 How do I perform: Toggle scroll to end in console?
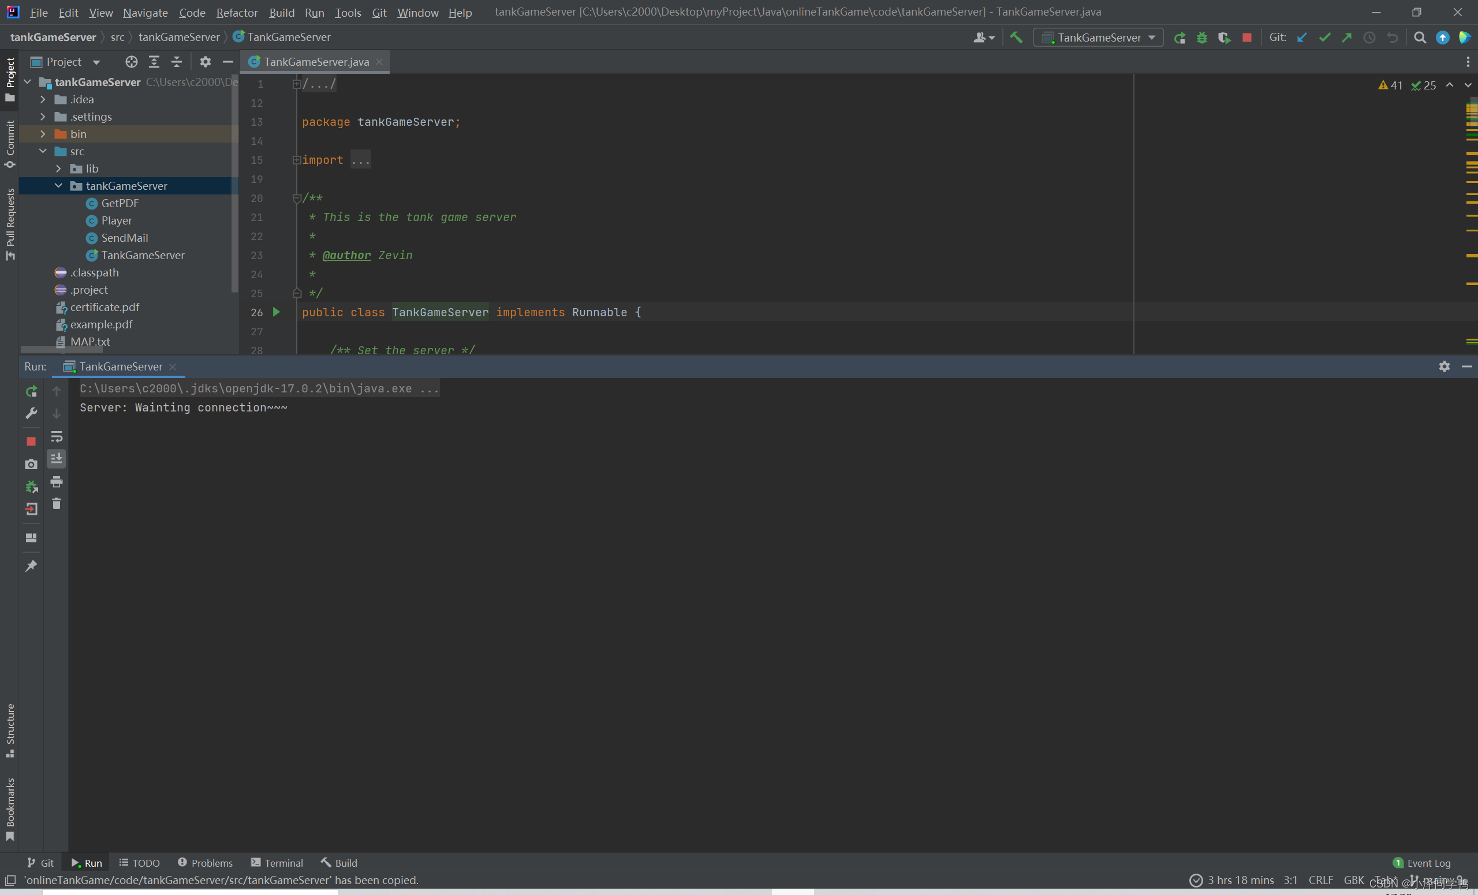point(57,459)
